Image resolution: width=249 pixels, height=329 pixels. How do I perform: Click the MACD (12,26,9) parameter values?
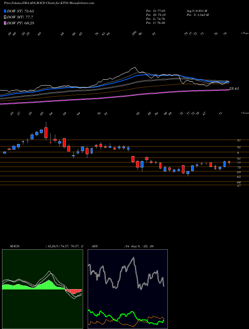click(x=64, y=246)
